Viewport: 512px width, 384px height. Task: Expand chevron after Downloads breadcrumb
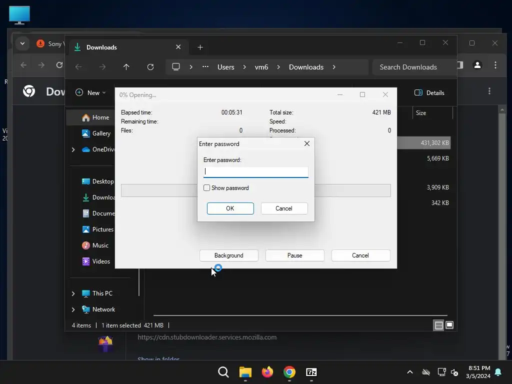pos(334,67)
